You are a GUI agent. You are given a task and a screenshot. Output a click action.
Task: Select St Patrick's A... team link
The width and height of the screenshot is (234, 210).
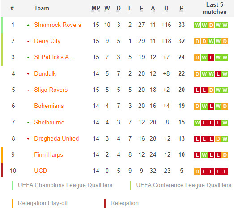54,57
